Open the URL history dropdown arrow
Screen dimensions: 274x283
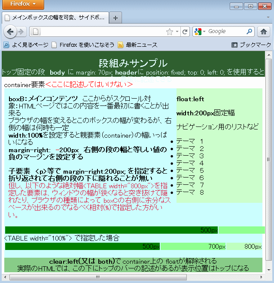tap(177, 31)
